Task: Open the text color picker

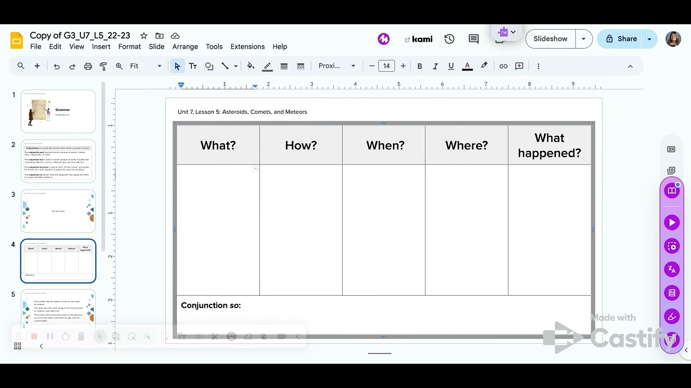Action: (x=468, y=66)
